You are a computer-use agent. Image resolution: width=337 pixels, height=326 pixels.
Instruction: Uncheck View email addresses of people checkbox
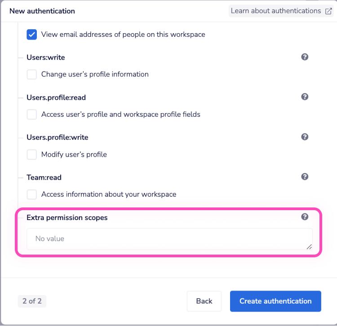click(31, 35)
